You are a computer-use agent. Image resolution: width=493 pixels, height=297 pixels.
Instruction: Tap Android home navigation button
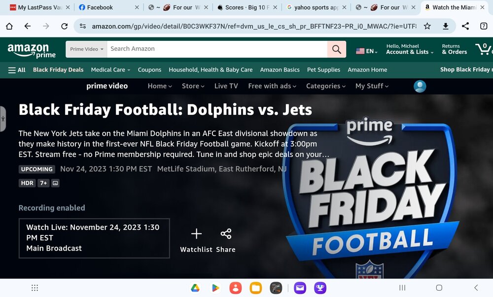(439, 288)
